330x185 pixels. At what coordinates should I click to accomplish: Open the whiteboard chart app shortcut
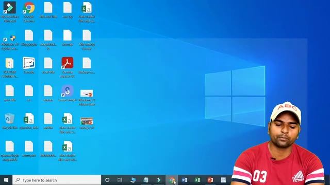[x=29, y=65]
